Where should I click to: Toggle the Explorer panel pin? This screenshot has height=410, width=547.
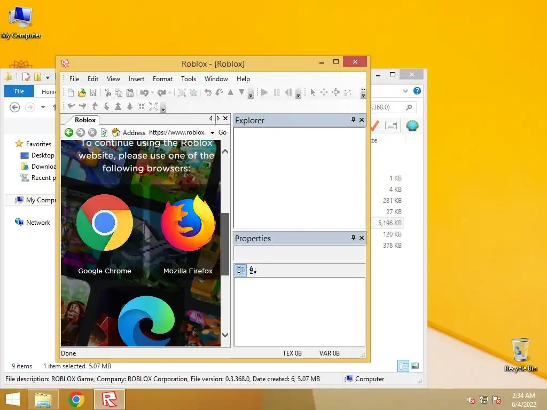353,120
